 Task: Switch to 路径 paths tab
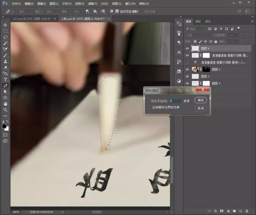208,21
